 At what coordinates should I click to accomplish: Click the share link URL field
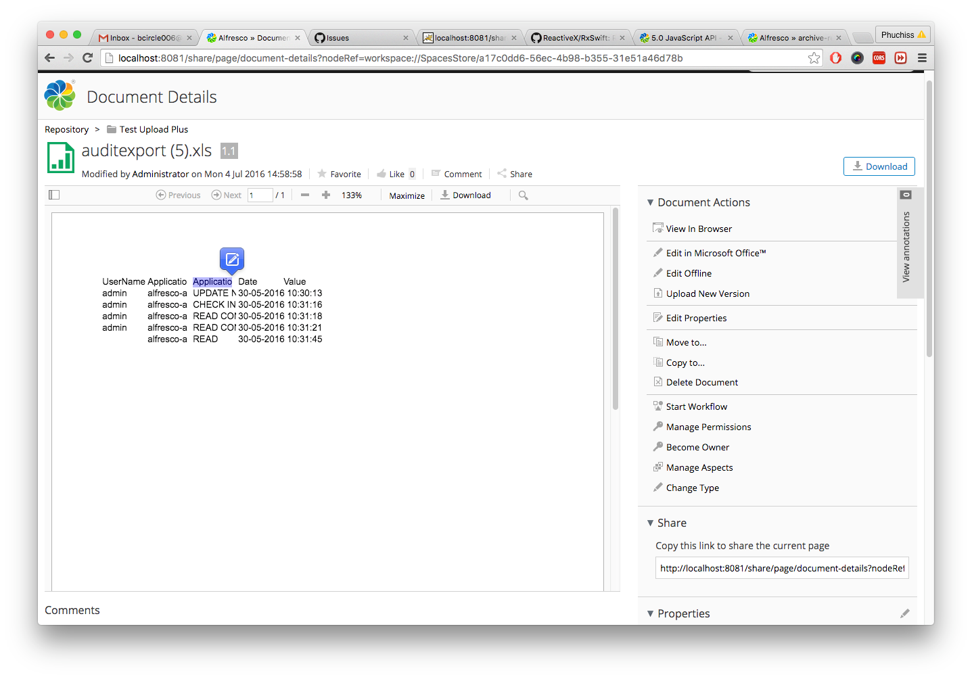coord(782,568)
